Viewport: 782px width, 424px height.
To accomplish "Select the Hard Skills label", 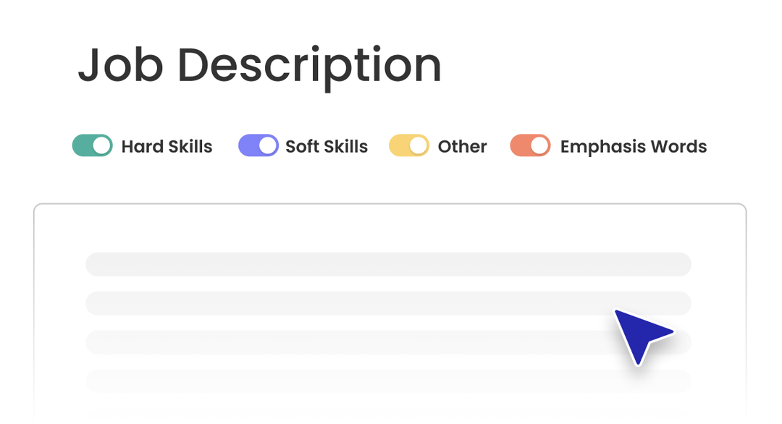I will pyautogui.click(x=165, y=146).
